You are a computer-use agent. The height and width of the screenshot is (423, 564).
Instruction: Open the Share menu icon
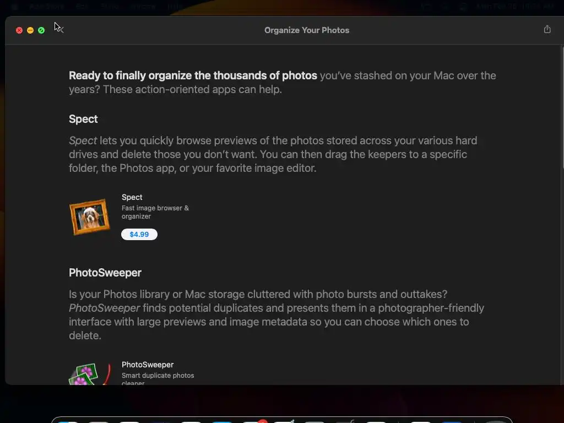coord(547,30)
